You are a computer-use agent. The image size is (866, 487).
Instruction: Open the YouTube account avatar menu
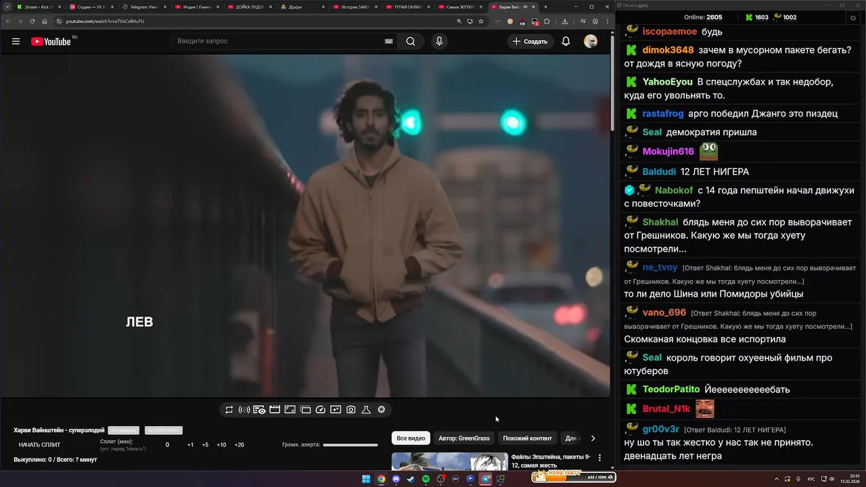tap(591, 41)
